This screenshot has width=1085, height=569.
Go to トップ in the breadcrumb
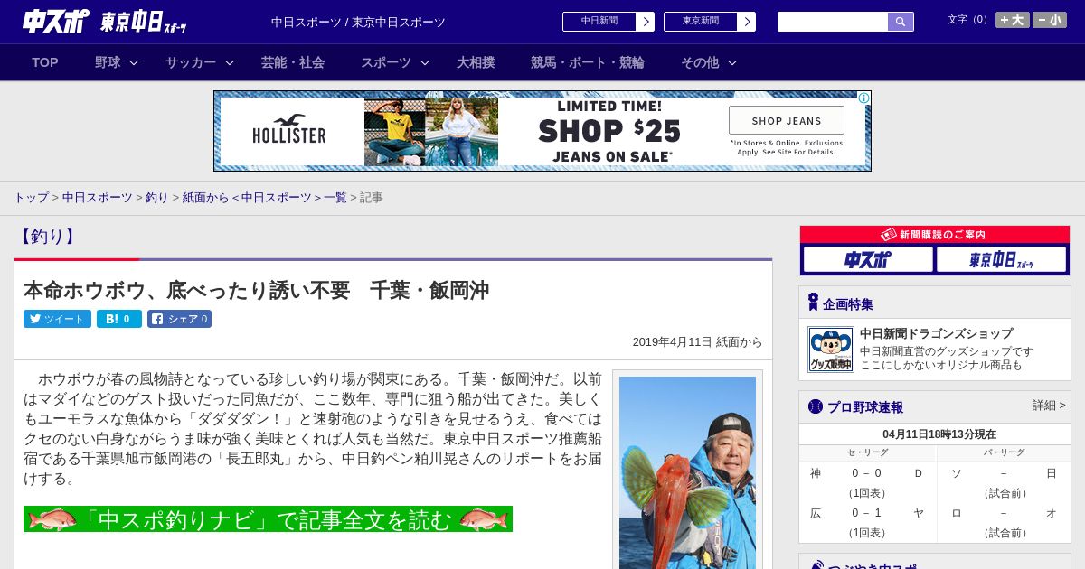click(31, 197)
